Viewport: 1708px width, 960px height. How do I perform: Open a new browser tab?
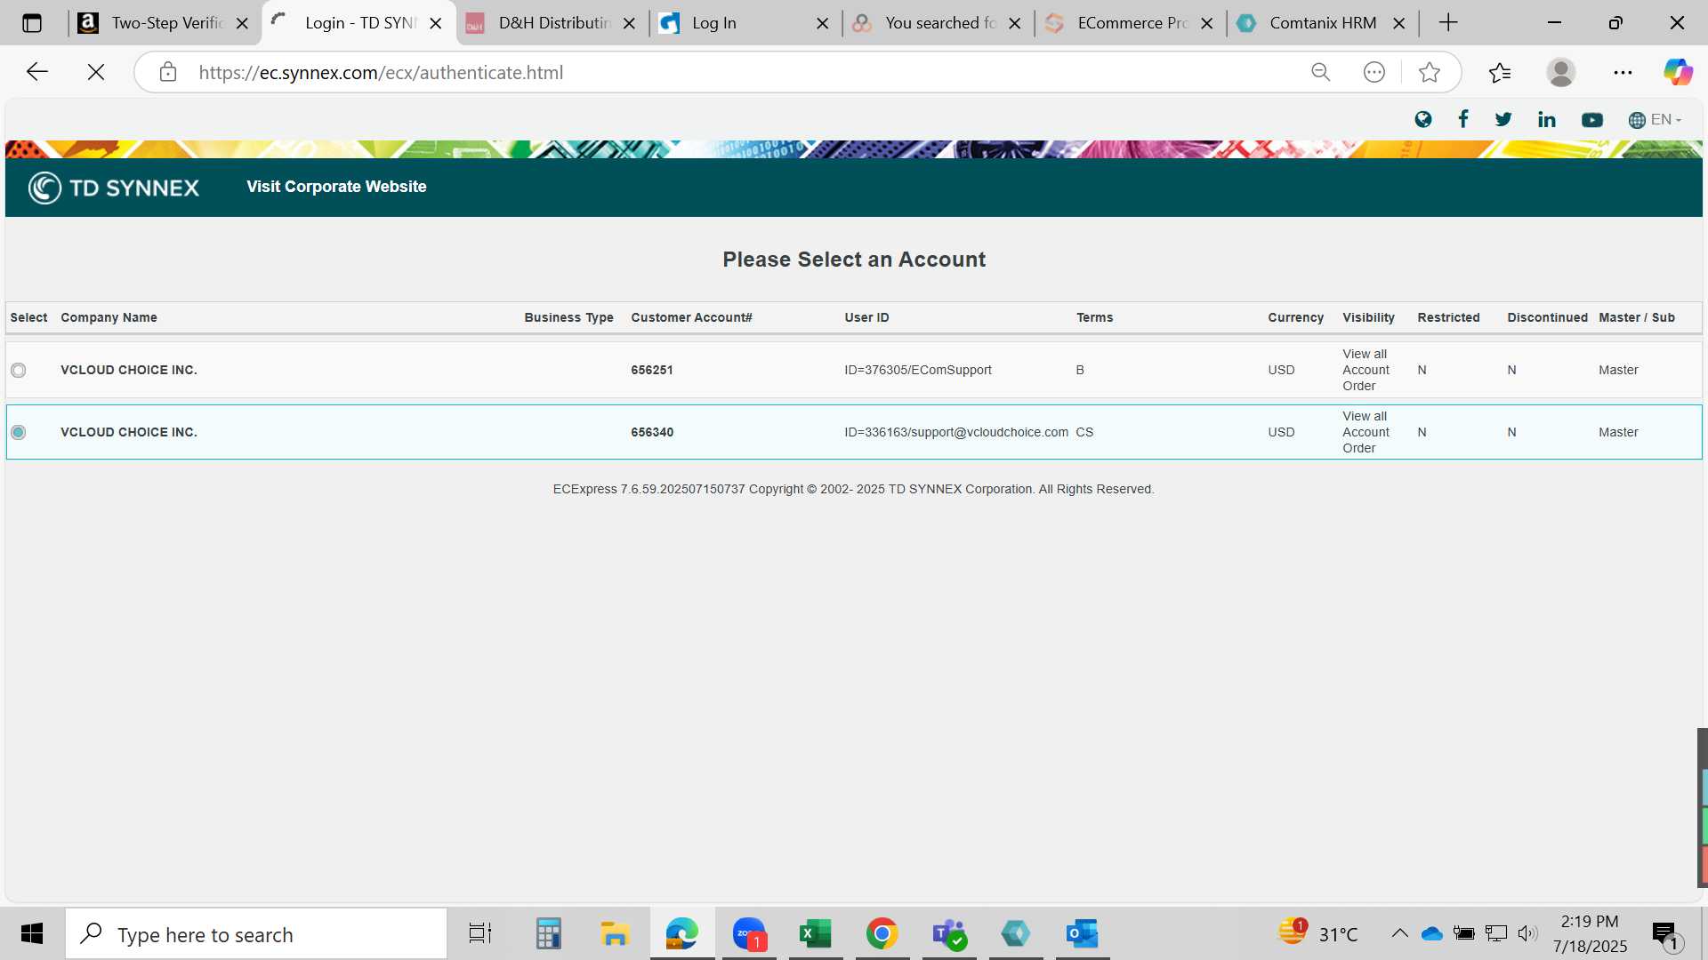(1448, 23)
